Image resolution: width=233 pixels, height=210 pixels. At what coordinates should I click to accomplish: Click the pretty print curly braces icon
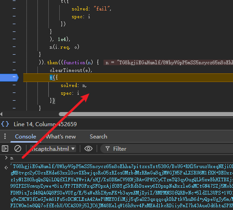coord(5,124)
